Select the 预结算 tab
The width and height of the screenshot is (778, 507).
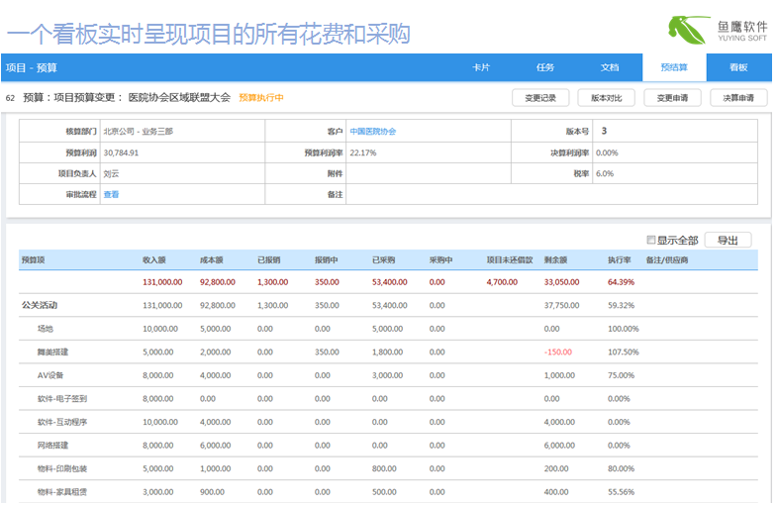click(674, 67)
